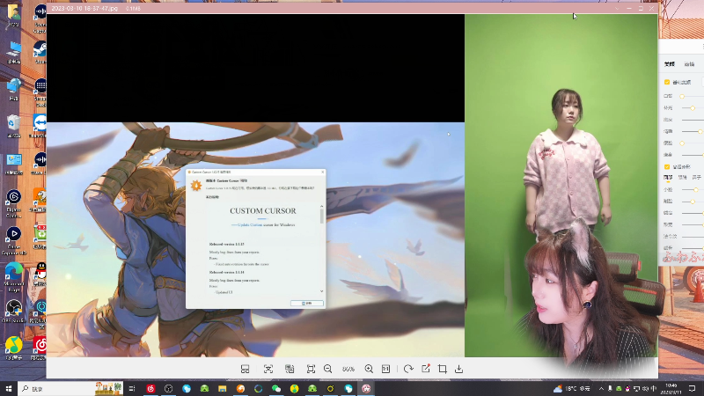
Task: Click the file name in viewer title bar
Action: point(84,8)
